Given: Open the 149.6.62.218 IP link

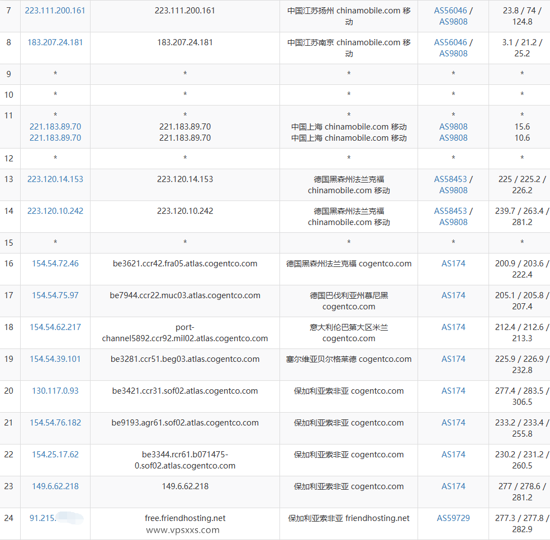Looking at the screenshot, I should tap(55, 486).
